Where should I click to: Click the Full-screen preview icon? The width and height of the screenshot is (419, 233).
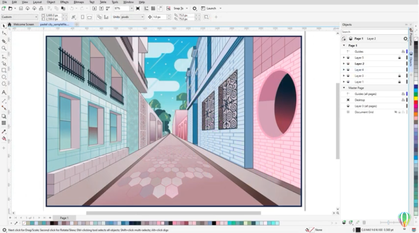tap(138, 8)
